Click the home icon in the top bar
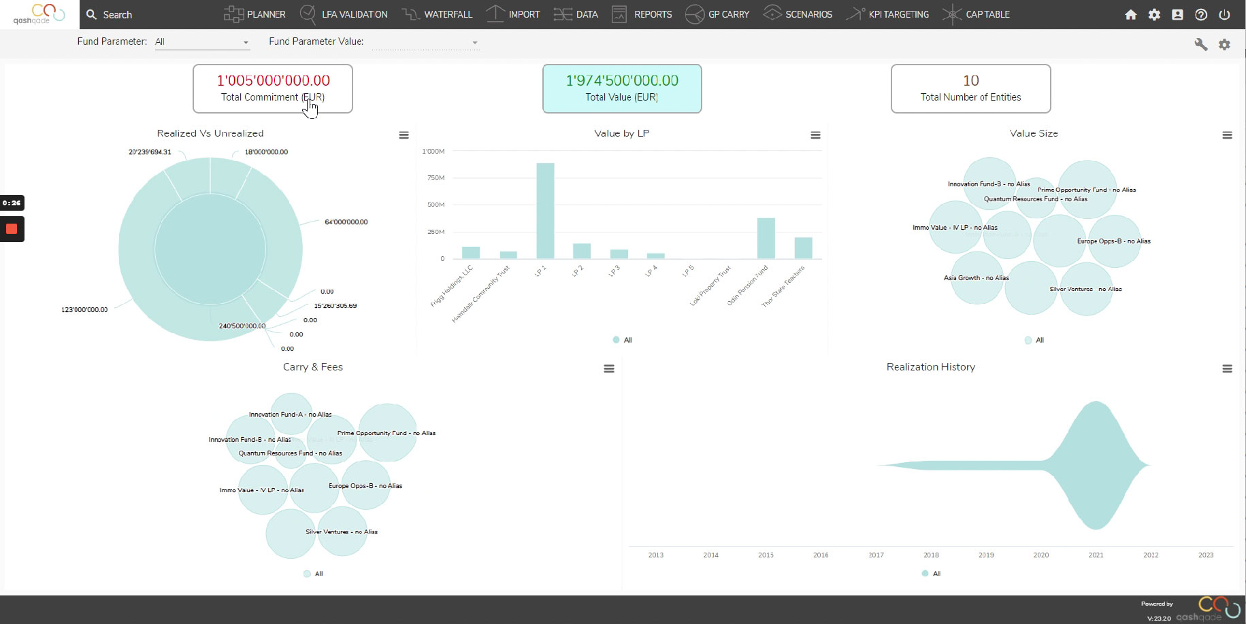 tap(1131, 14)
